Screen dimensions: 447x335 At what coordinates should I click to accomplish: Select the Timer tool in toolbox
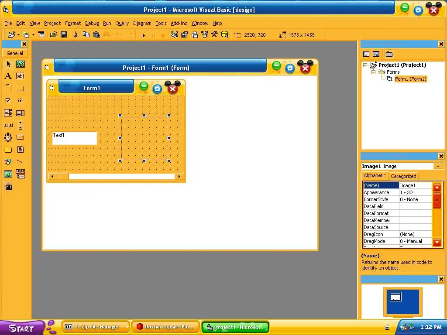coord(8,137)
